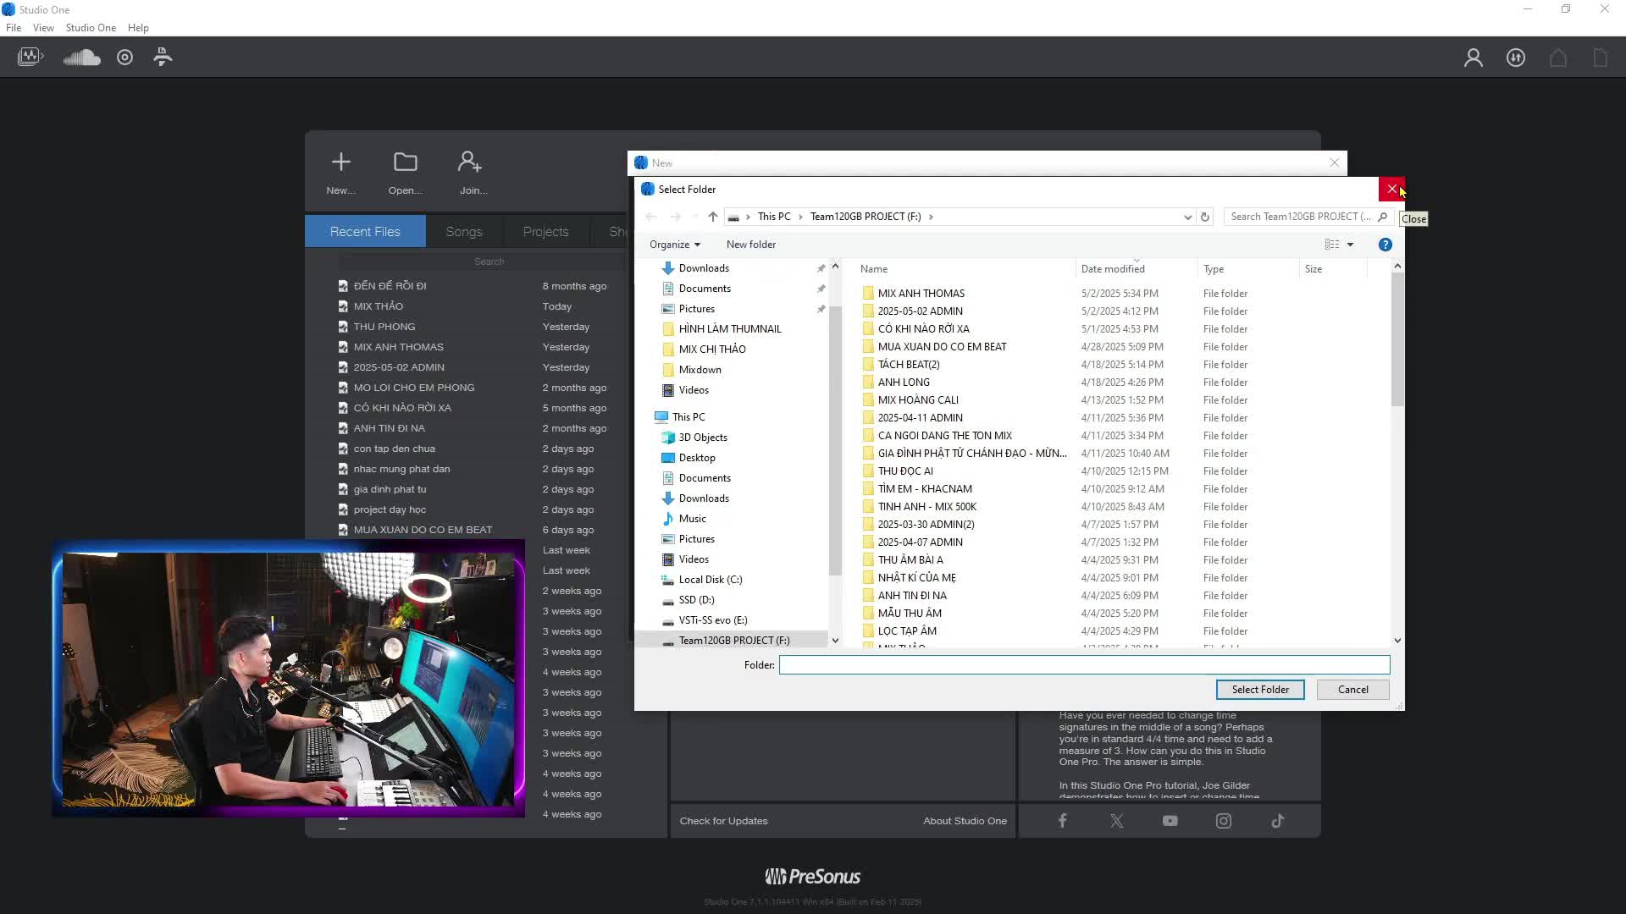Go up one folder level arrow

[x=712, y=217]
